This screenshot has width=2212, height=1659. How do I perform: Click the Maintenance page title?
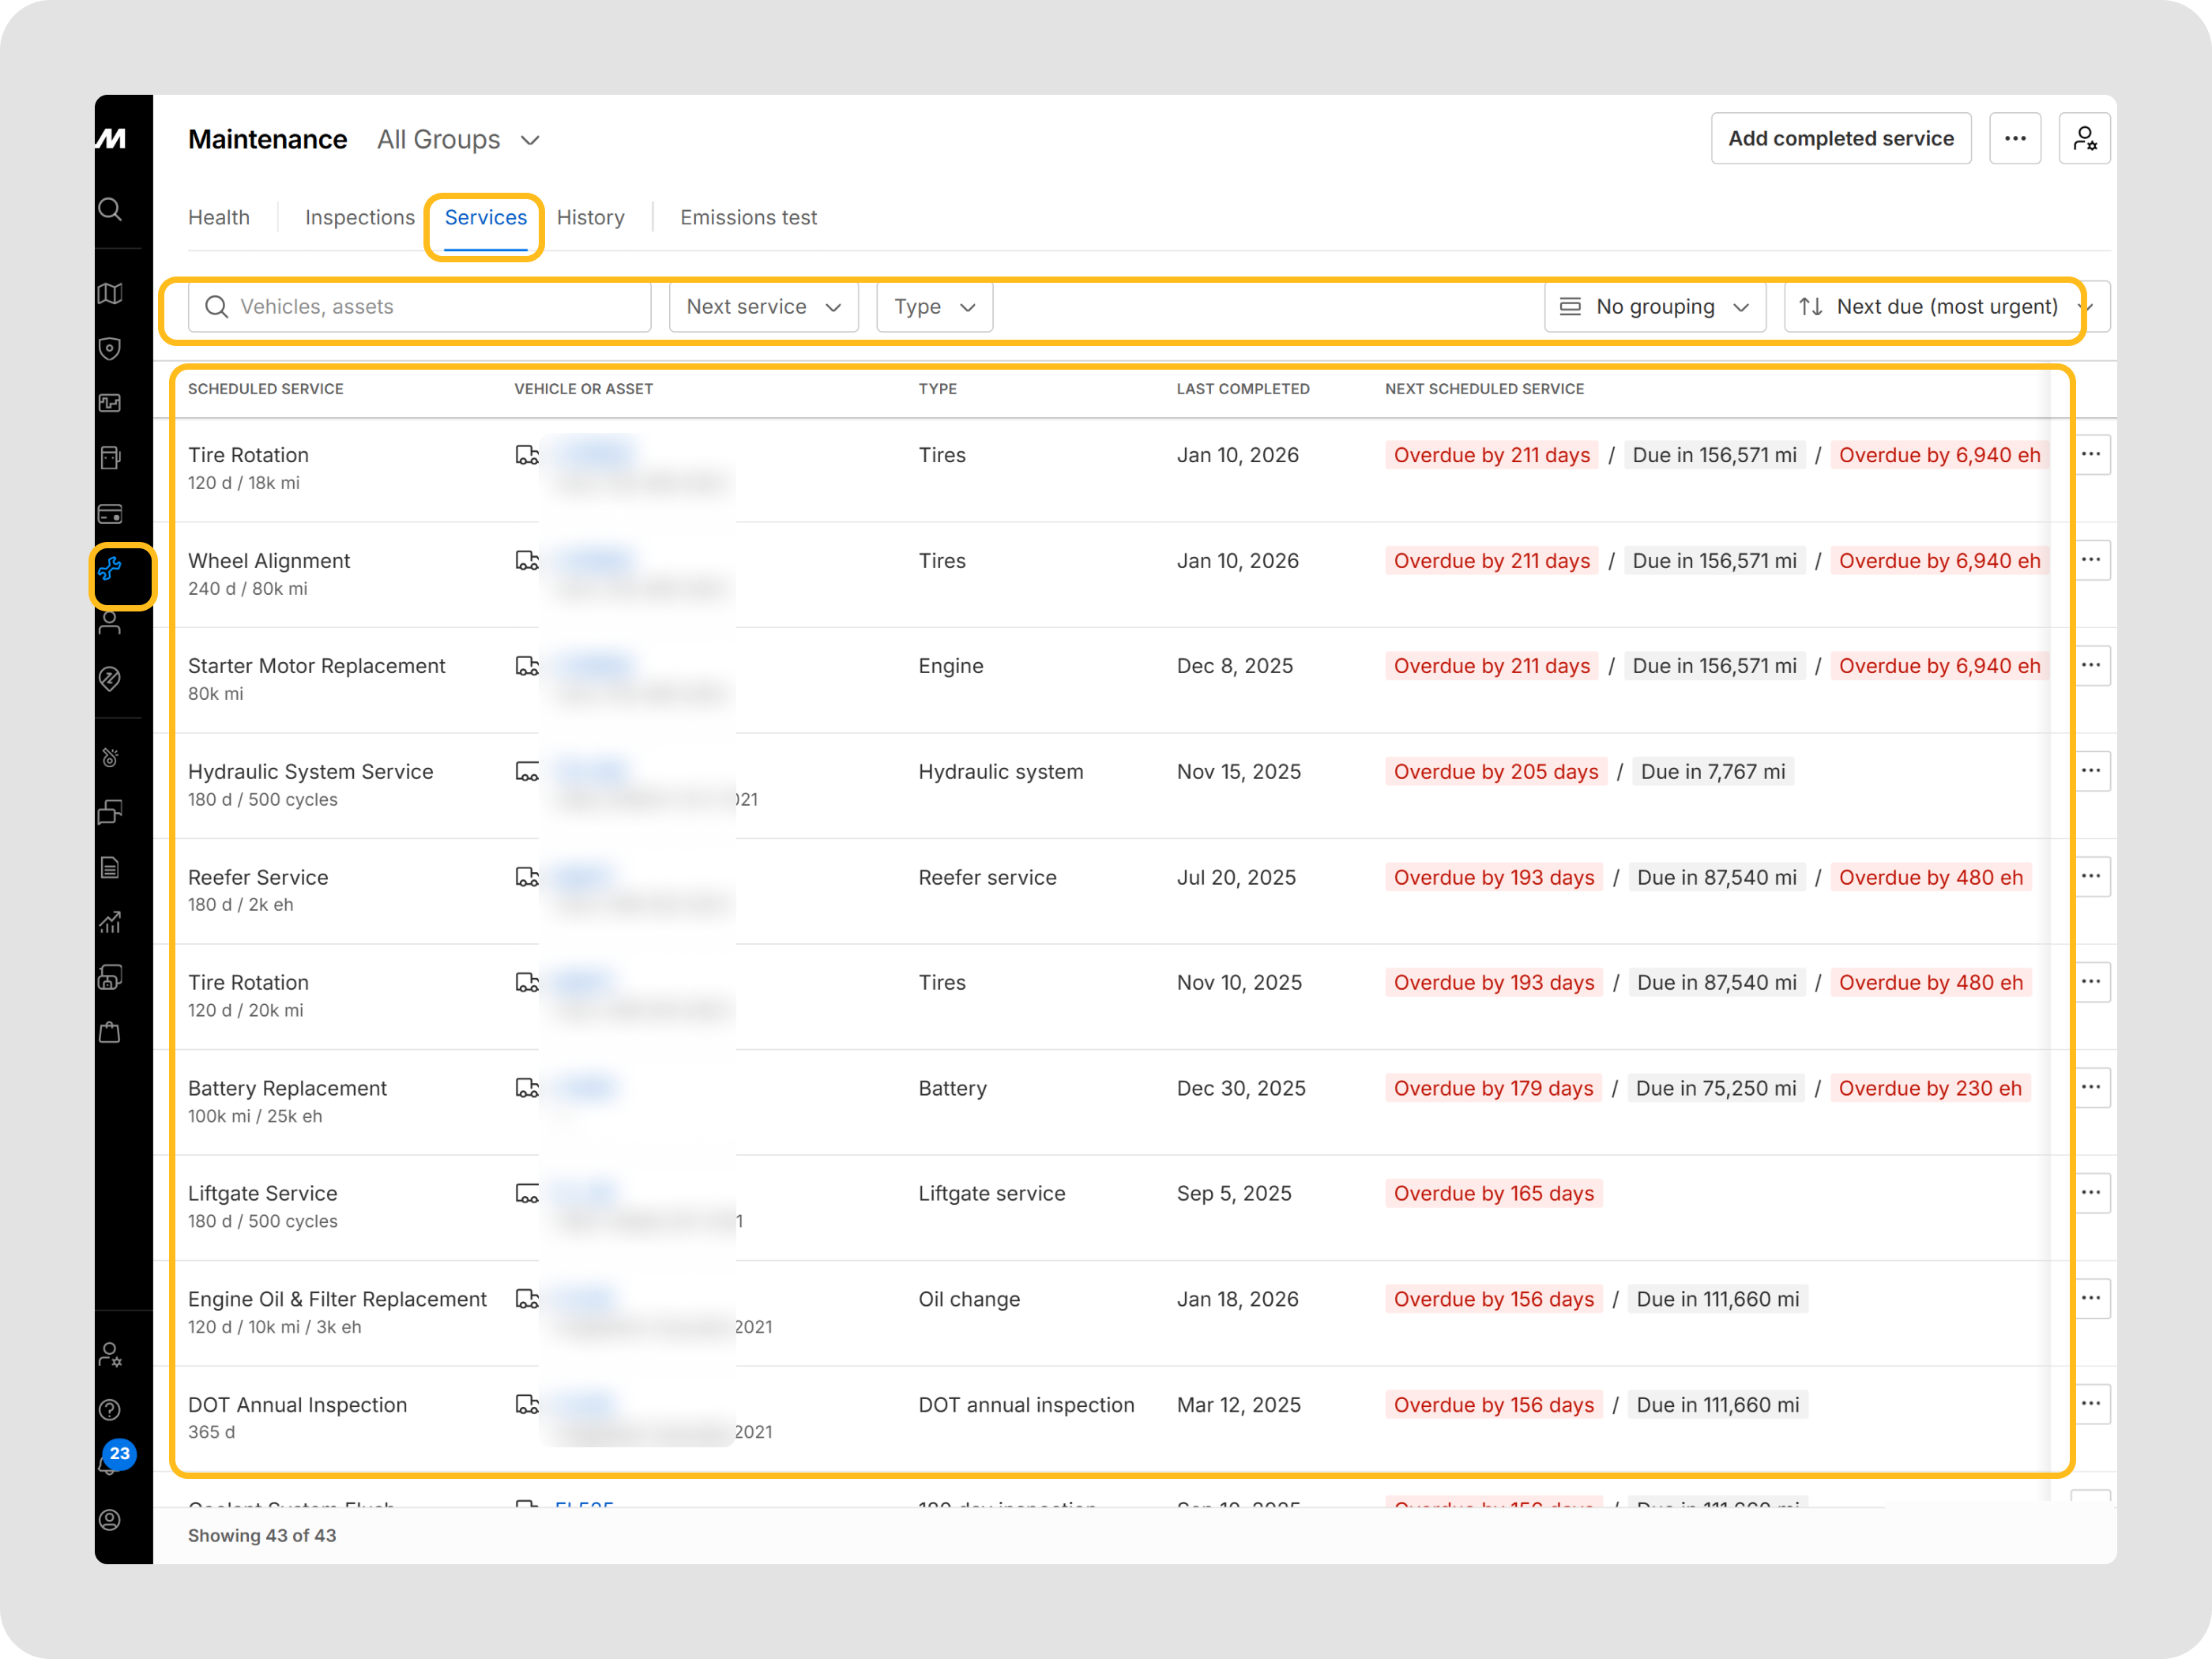coord(267,140)
